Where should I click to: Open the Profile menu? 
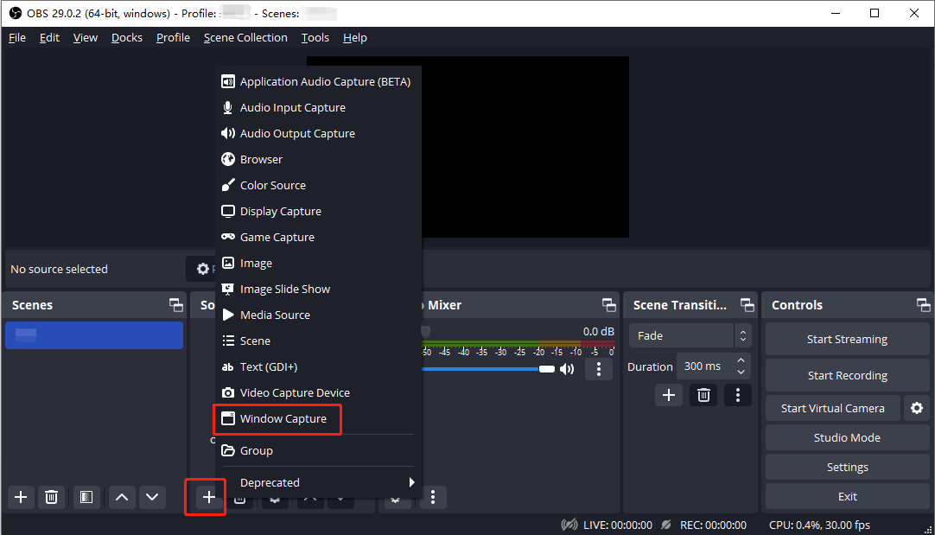pos(173,37)
